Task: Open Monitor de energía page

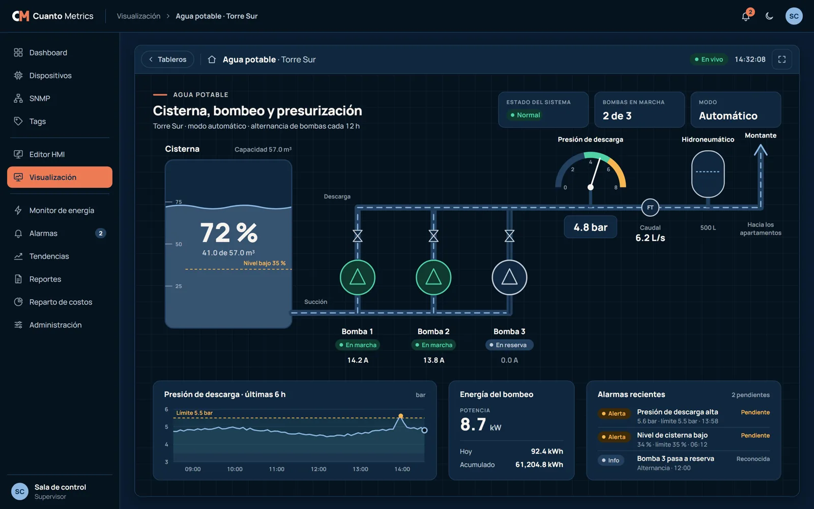Action: pos(60,210)
